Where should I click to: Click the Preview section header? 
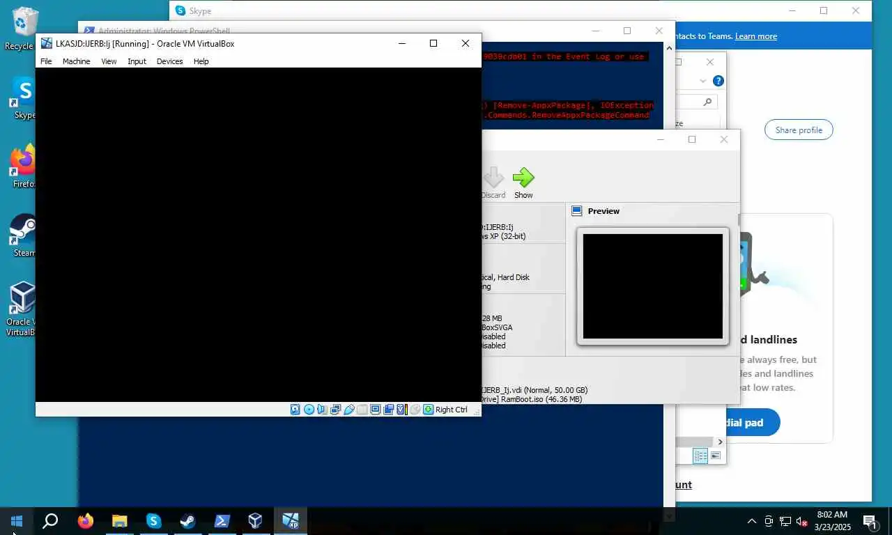pos(603,211)
